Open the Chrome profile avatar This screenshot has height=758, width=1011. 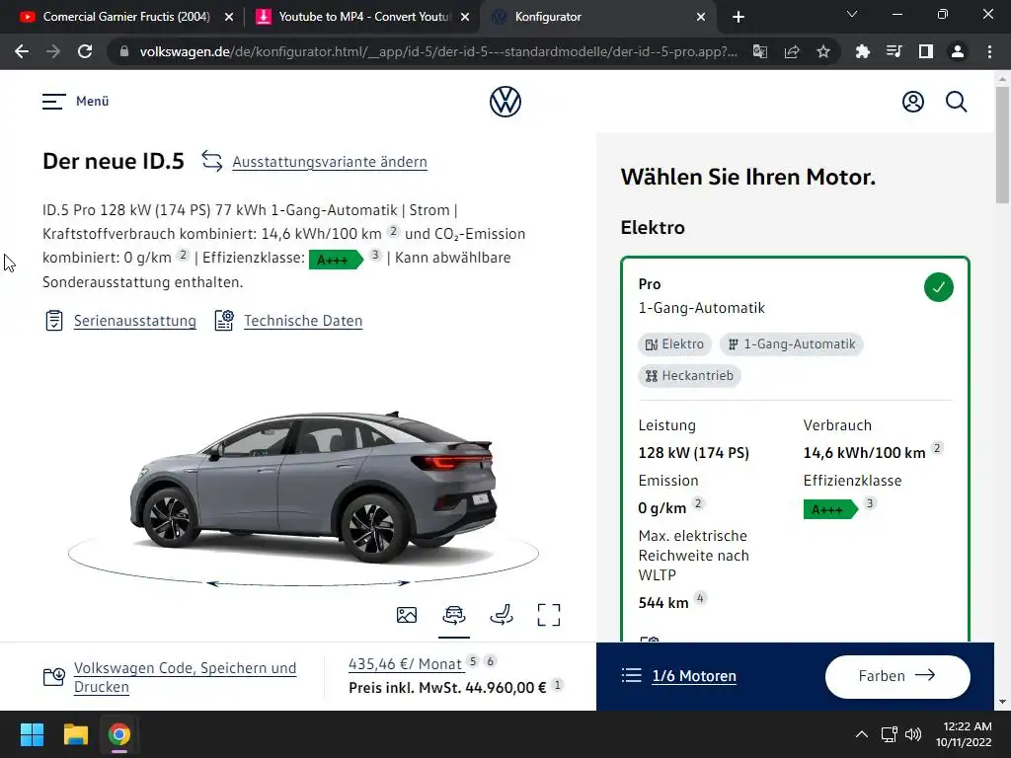click(x=958, y=51)
